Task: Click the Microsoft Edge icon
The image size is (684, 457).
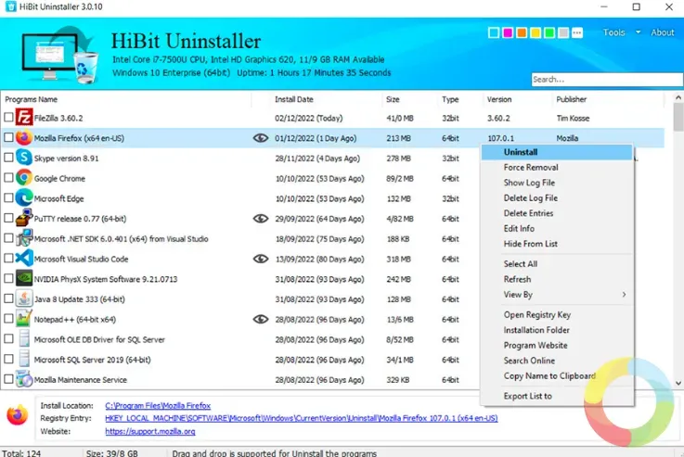Action: click(24, 197)
